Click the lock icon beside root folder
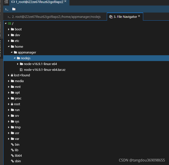 [12, 104]
